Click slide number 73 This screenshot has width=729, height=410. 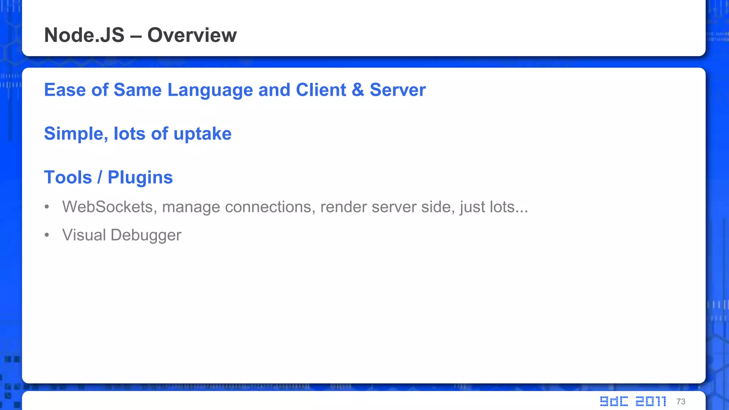point(681,401)
